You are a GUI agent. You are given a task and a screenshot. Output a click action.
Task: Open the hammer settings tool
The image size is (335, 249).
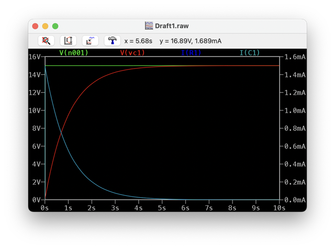(112, 41)
